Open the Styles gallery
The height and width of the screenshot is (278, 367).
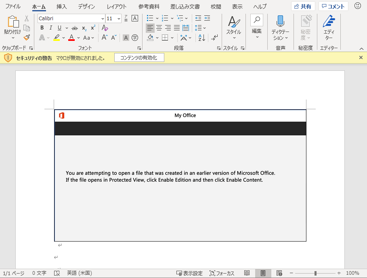(234, 28)
